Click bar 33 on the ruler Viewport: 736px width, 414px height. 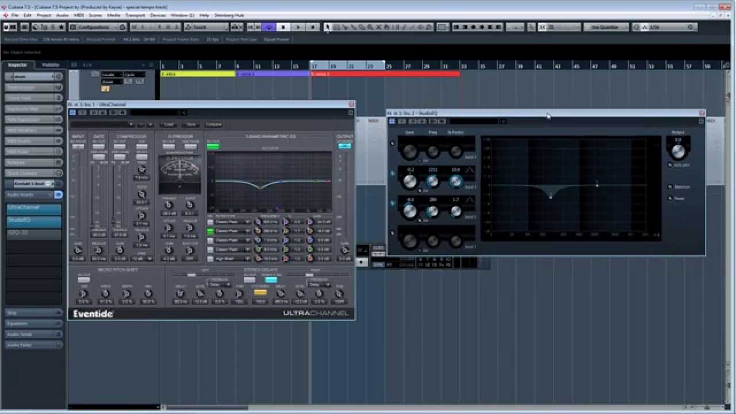(x=463, y=66)
